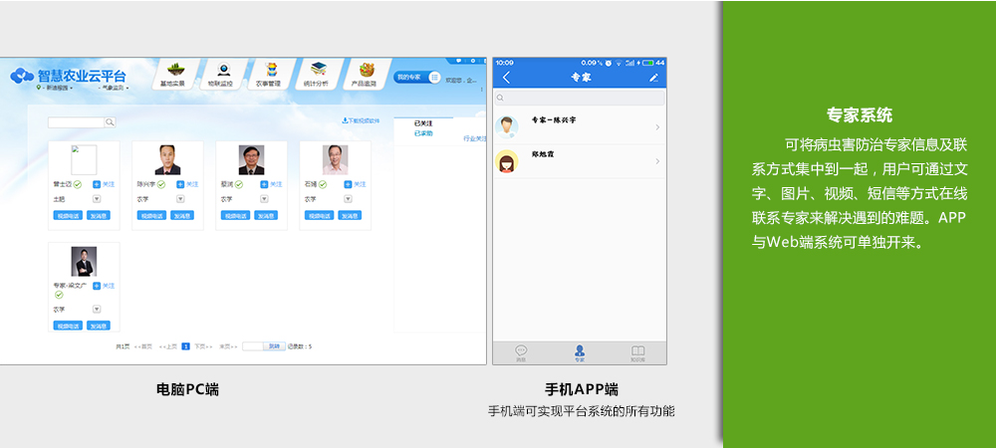Click the plus 关注 button for 石瑞
The height and width of the screenshot is (448, 996).
coord(348,184)
